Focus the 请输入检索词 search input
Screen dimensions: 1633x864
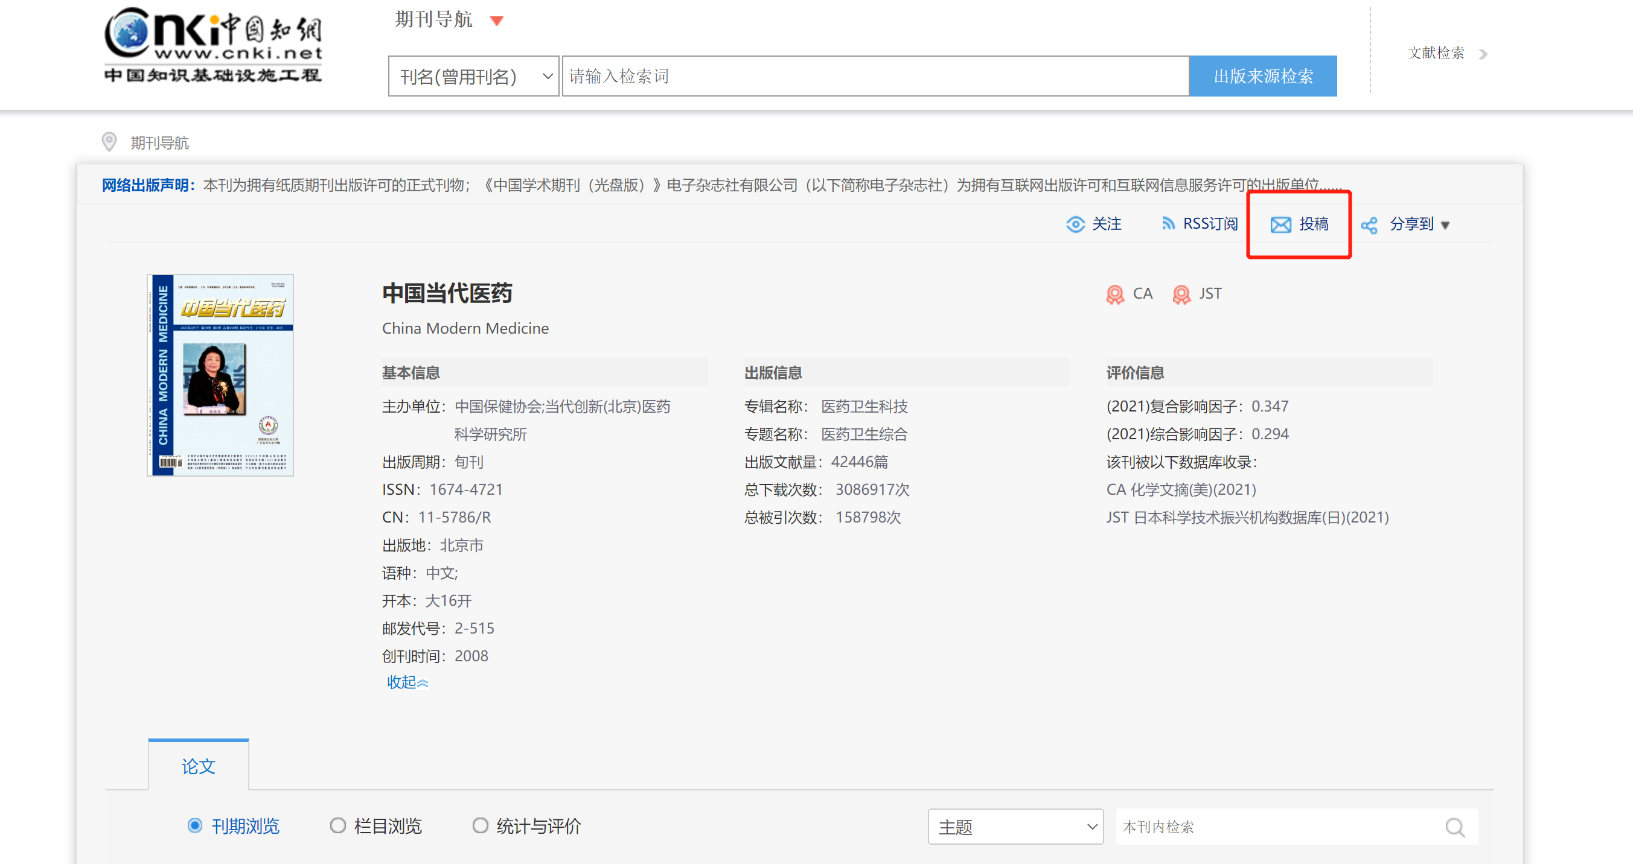875,76
